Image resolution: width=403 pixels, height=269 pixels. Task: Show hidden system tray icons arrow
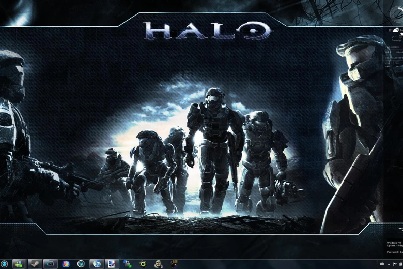tap(389, 264)
